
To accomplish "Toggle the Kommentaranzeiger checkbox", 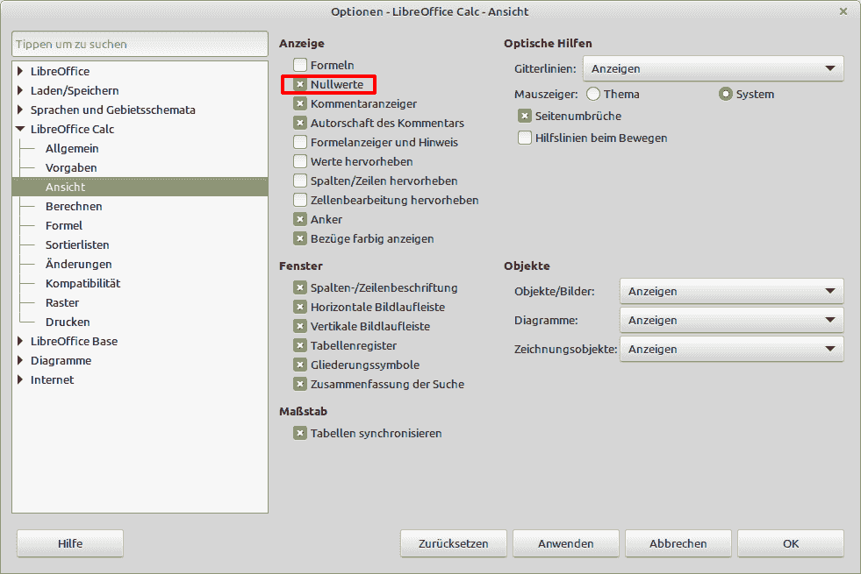I will tap(300, 103).
